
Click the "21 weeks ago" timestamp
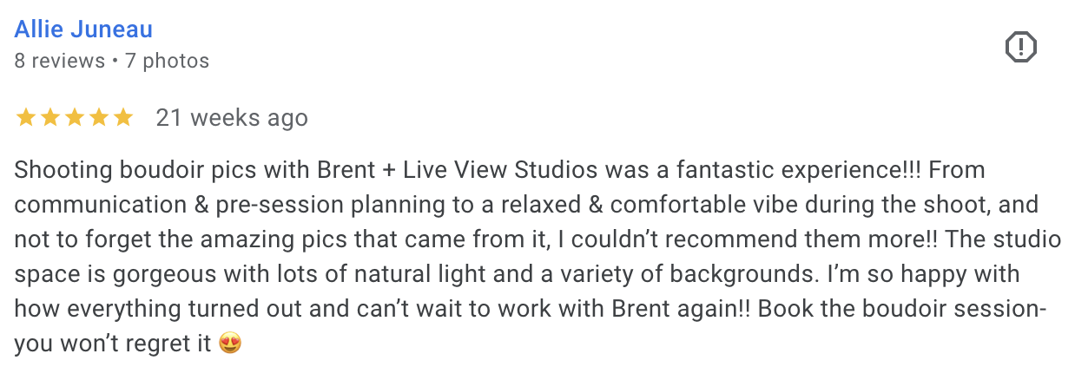[x=232, y=117]
